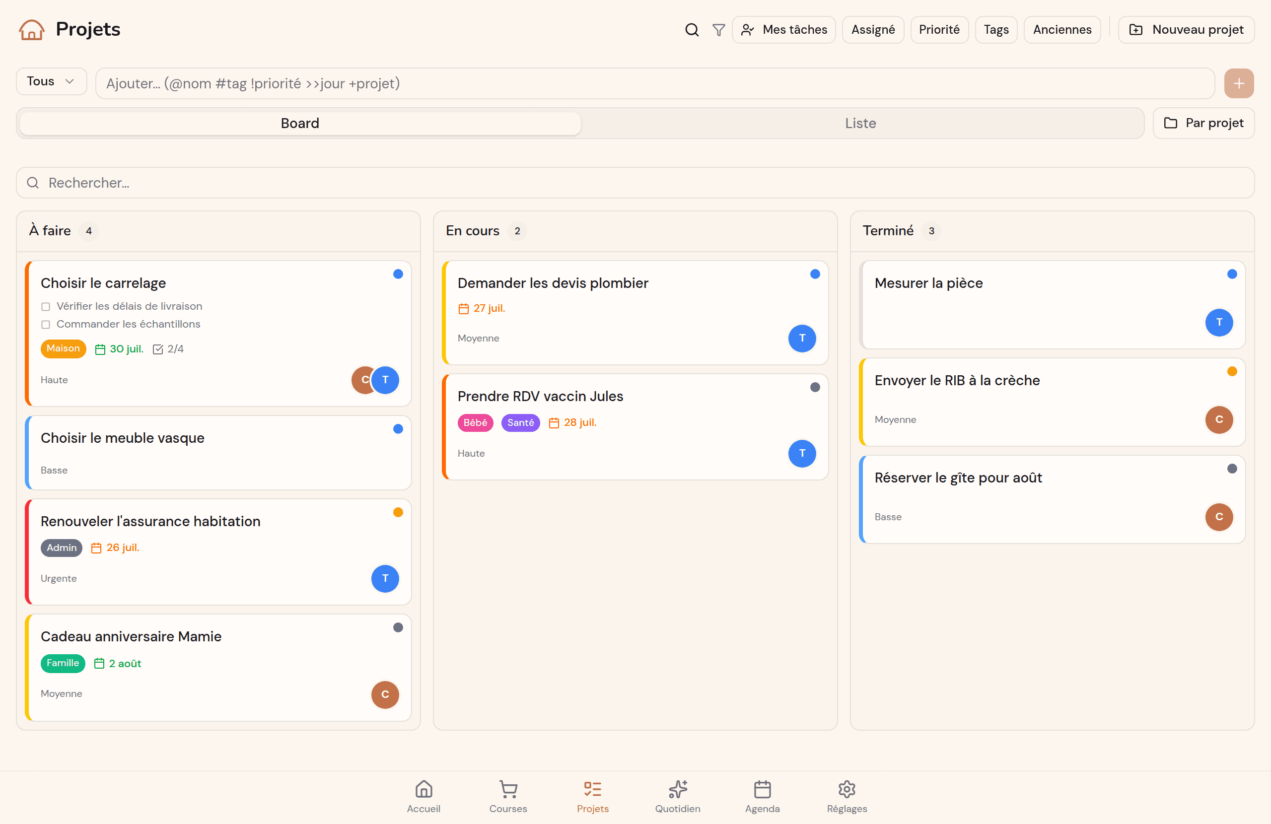Screen dimensions: 1271x824
Task: Open the Tags filter dropdown
Action: point(996,30)
